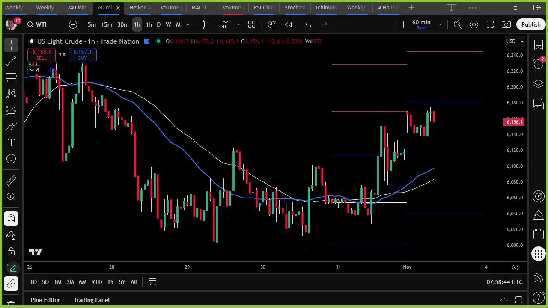Create an alert with the clock-plus icon
This screenshot has width=548, height=308.
point(272,24)
